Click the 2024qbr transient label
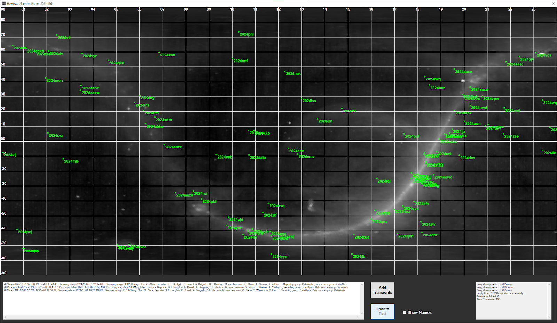 (x=430, y=235)
